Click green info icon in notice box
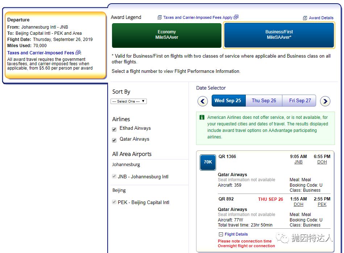The width and height of the screenshot is (344, 253). point(202,117)
